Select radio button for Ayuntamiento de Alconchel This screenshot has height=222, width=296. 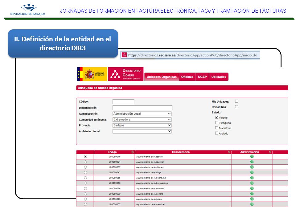(x=85, y=189)
